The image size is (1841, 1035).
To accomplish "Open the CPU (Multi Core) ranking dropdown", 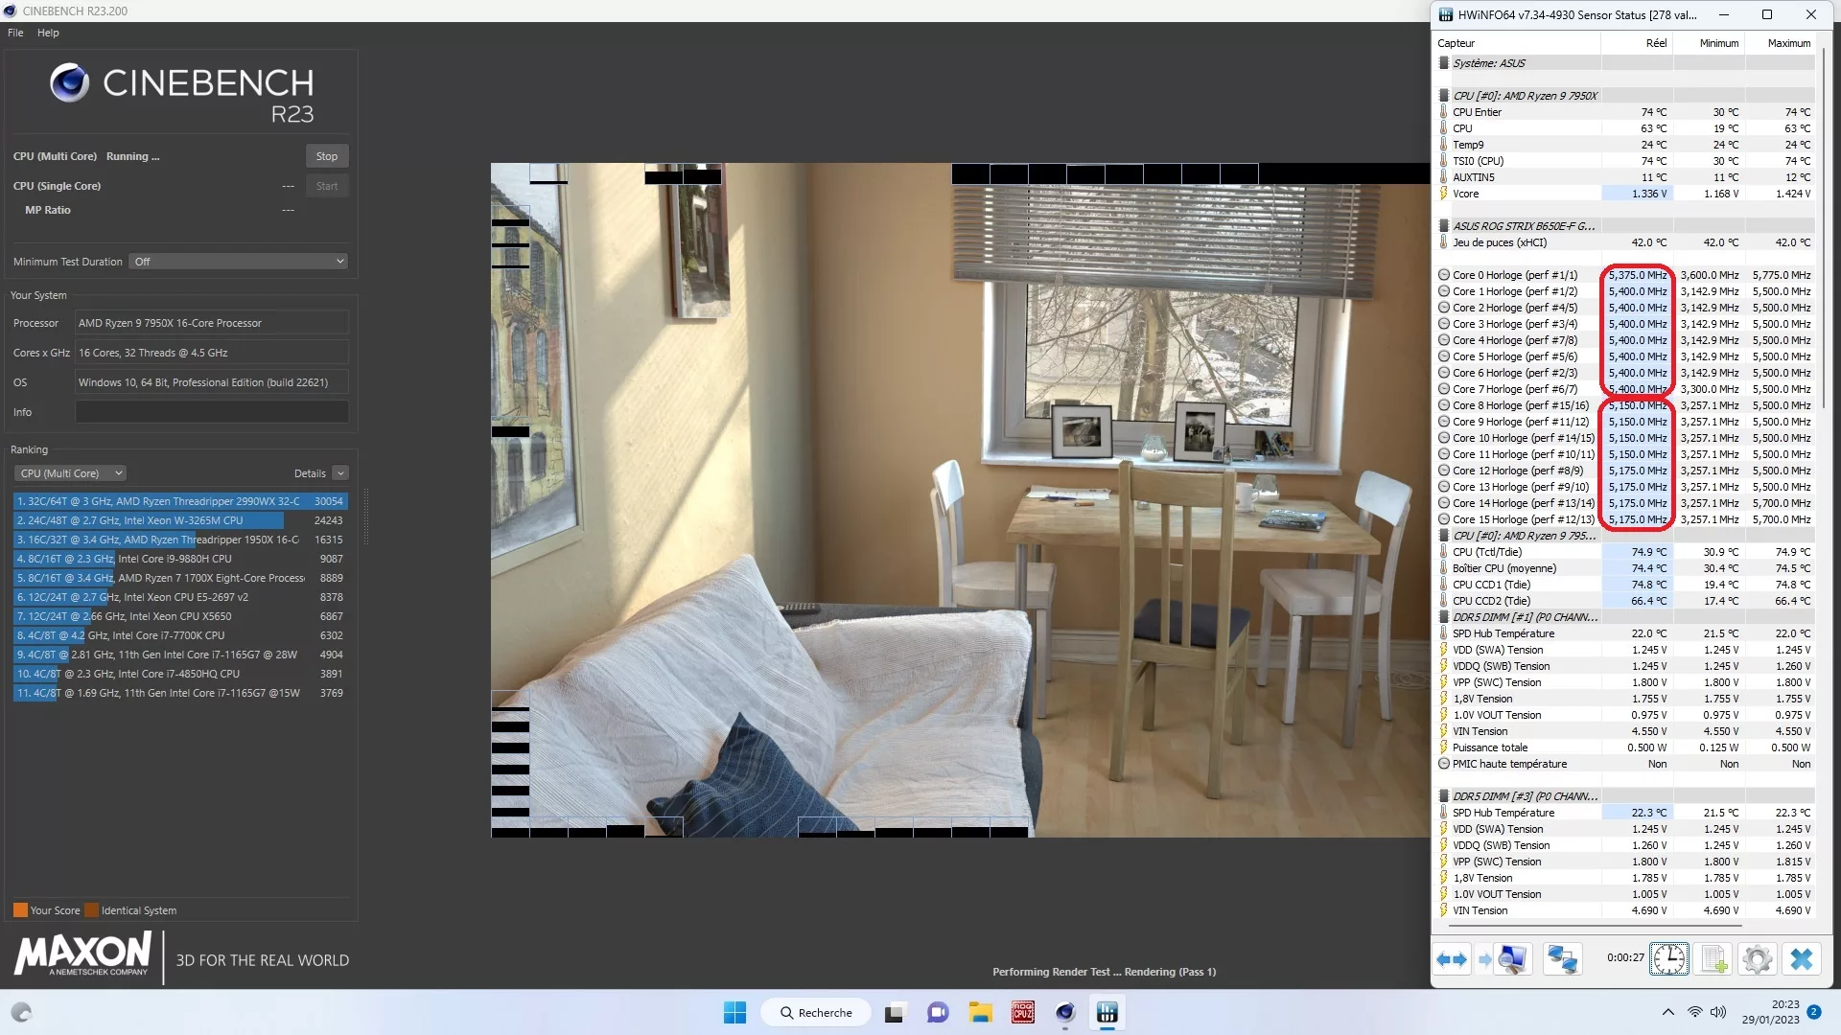I will pos(72,473).
